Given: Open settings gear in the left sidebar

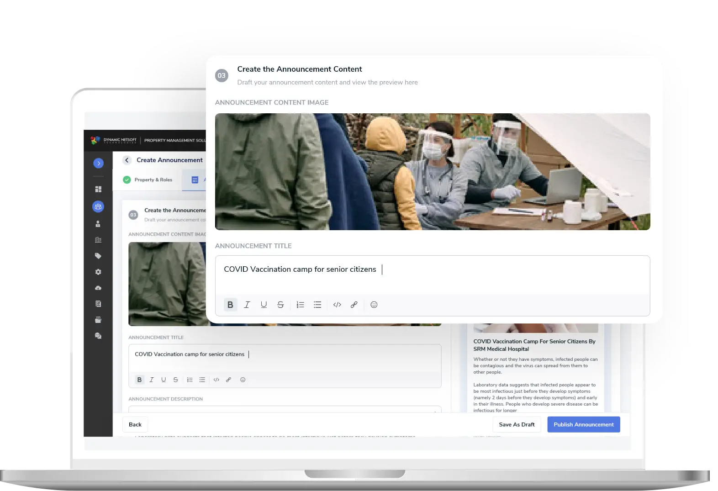Looking at the screenshot, I should [x=98, y=272].
